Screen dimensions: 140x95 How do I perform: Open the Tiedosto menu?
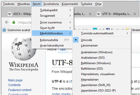[x=9, y=4]
